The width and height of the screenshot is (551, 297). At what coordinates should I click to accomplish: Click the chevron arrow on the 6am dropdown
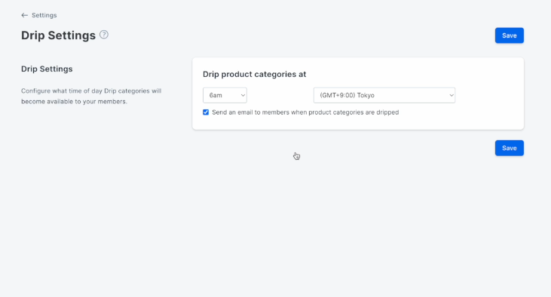pos(243,95)
